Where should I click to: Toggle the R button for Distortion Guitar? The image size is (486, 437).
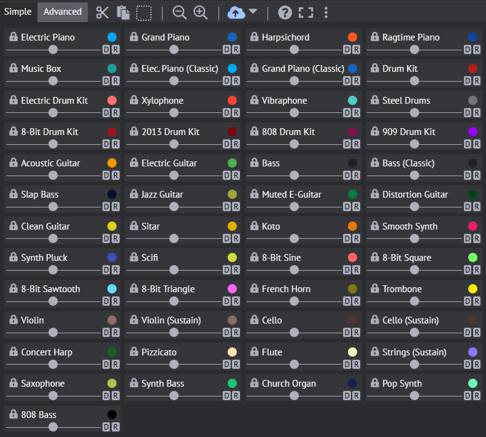click(x=477, y=207)
